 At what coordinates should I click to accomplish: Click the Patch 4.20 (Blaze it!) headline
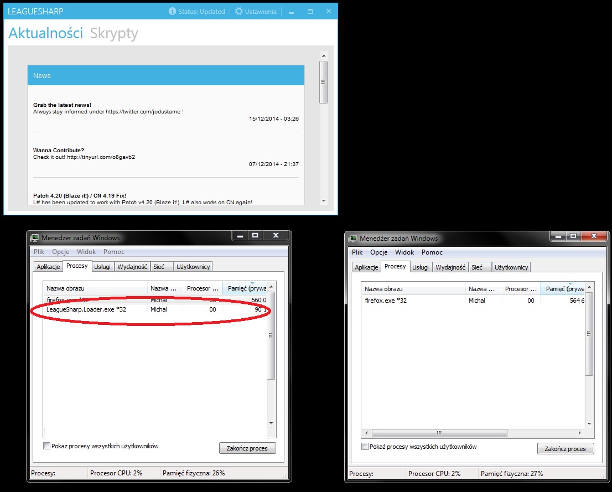point(80,195)
